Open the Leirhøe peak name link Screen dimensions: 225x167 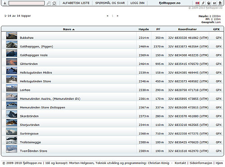(25, 90)
